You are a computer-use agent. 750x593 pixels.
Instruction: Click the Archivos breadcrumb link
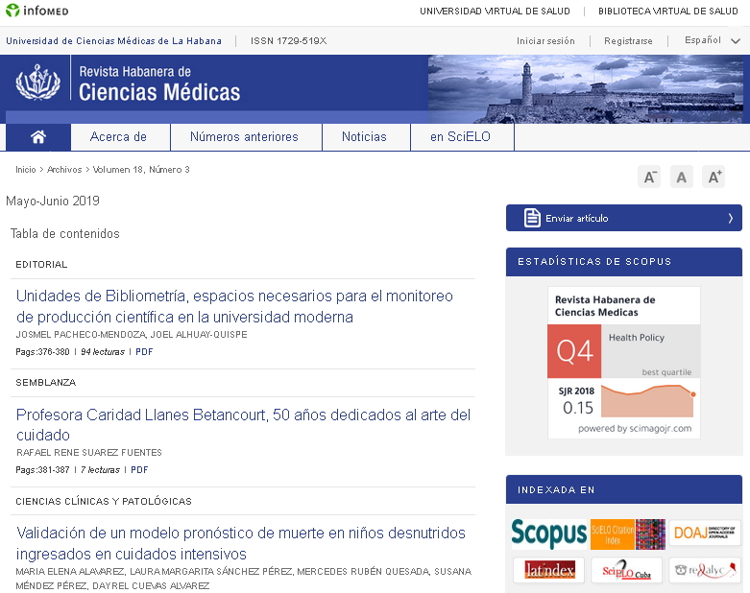pos(64,170)
